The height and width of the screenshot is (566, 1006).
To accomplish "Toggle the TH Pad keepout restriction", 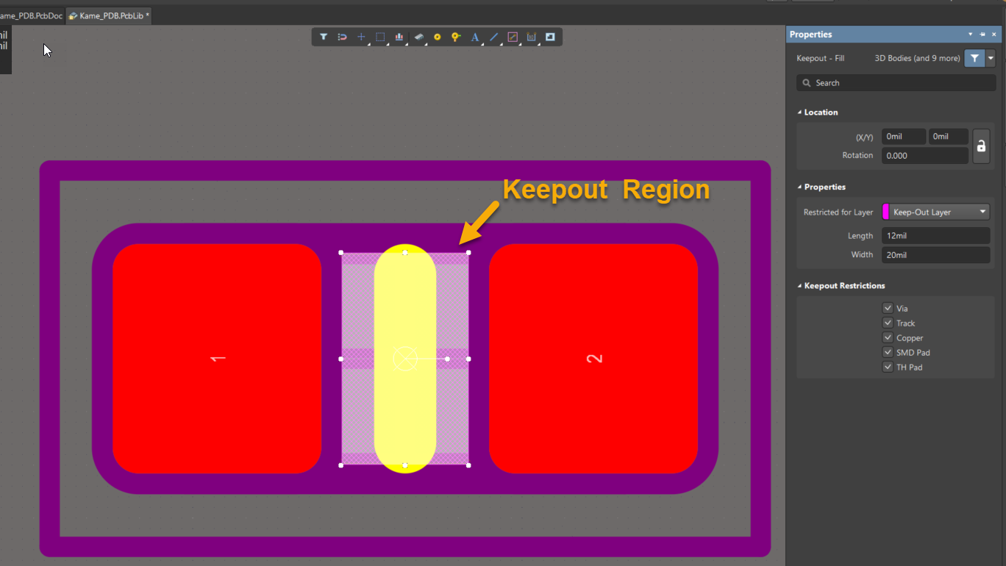I will coord(888,367).
